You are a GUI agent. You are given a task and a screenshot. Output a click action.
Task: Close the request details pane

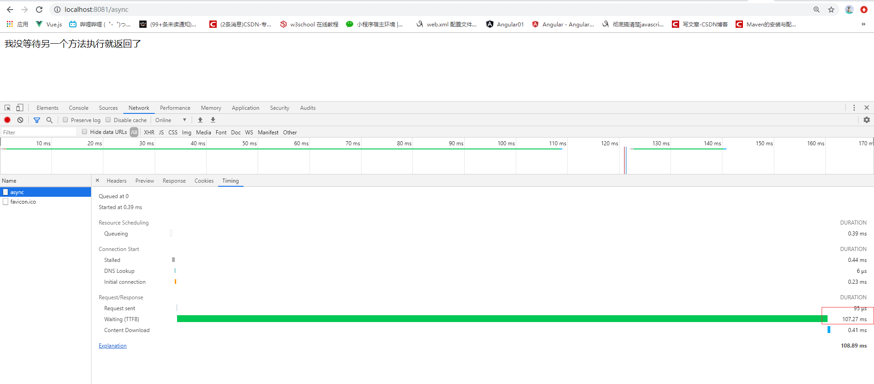[x=97, y=180]
